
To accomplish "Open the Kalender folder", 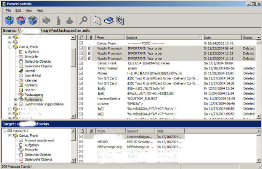I will 31,80.
